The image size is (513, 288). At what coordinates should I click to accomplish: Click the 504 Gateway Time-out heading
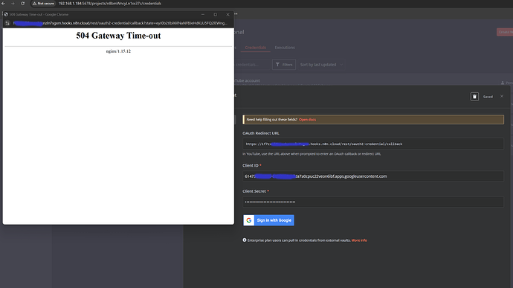(x=118, y=36)
